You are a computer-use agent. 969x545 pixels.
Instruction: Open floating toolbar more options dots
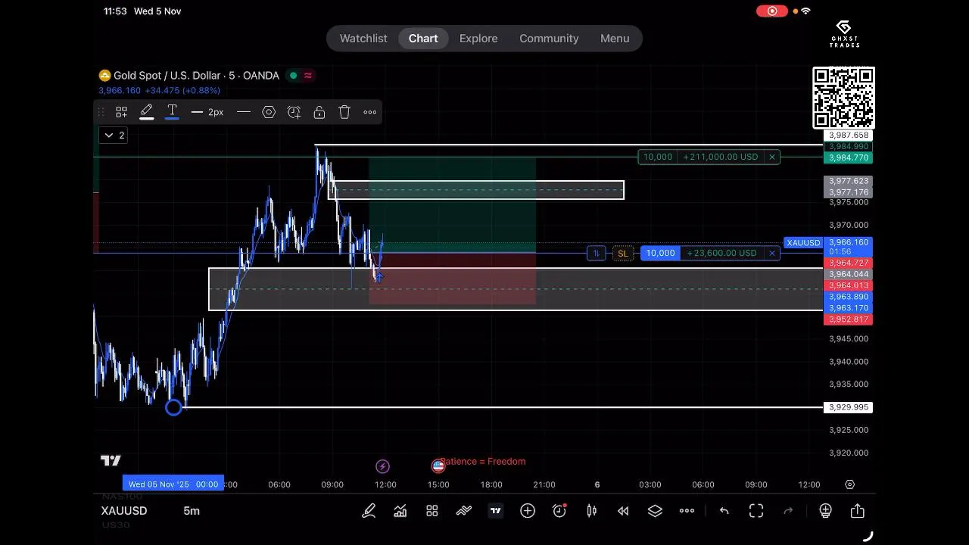click(x=370, y=112)
